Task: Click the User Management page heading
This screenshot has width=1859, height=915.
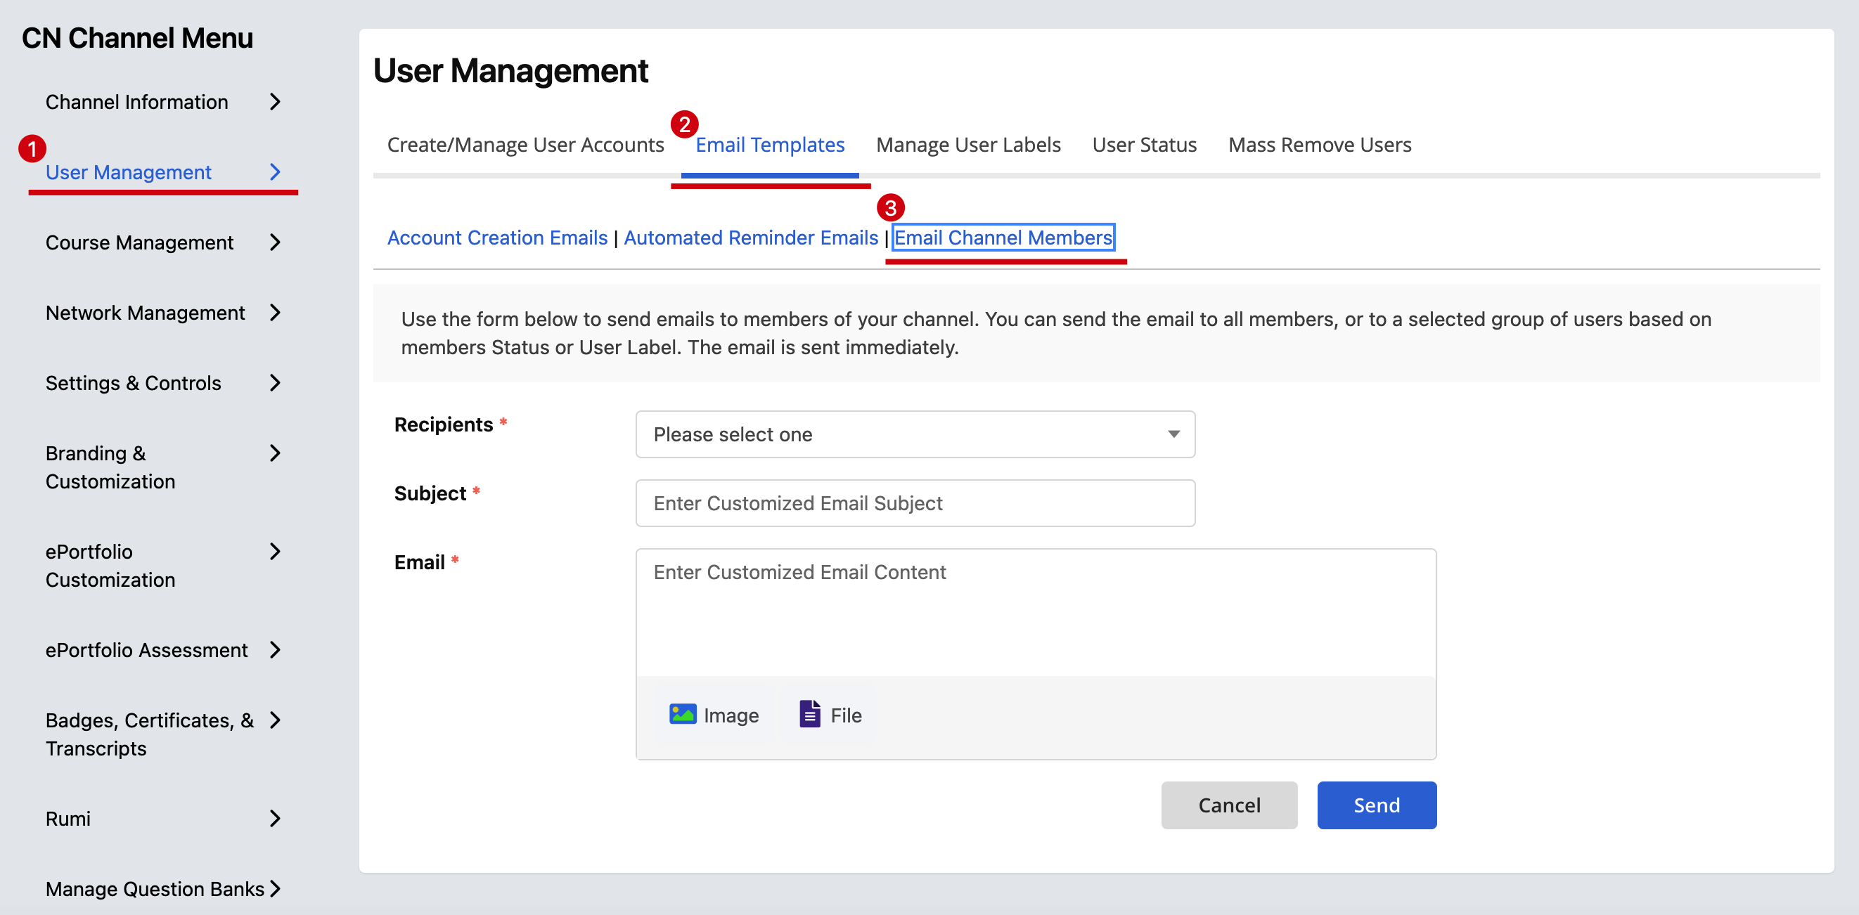Action: click(x=510, y=71)
